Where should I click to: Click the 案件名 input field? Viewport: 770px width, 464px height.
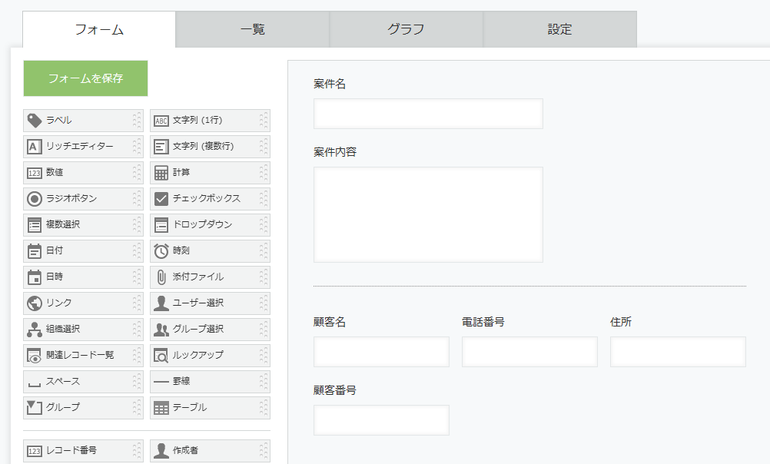428,114
